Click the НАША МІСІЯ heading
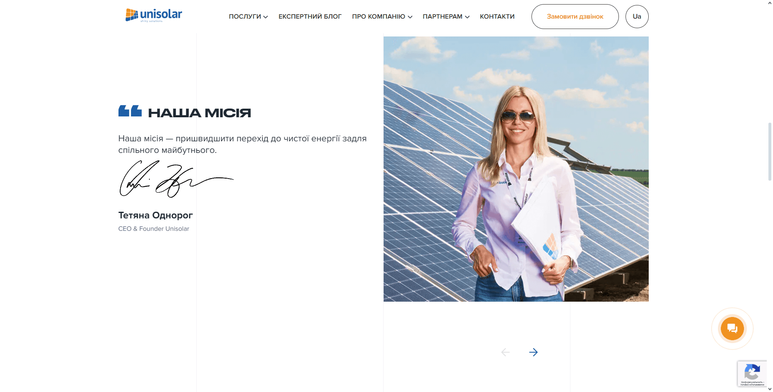773x392 pixels. (200, 113)
